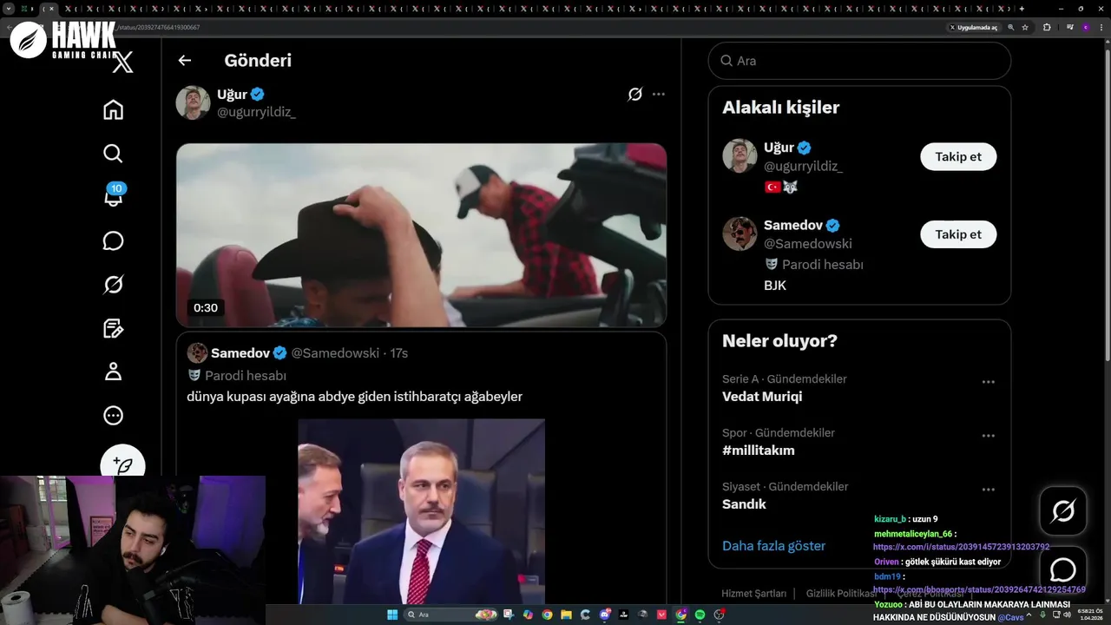Open the three-dot menu on Uğur's post
The image size is (1111, 625).
pyautogui.click(x=659, y=94)
